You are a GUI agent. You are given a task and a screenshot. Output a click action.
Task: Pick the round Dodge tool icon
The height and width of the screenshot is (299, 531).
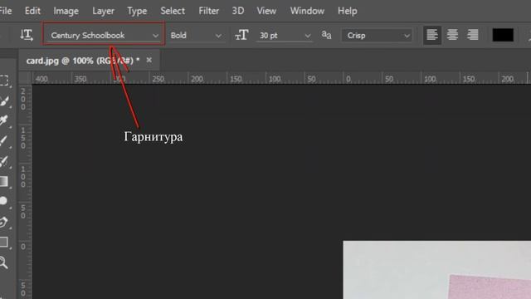click(x=3, y=201)
